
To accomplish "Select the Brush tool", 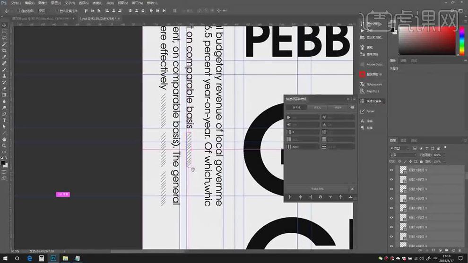I will (x=4, y=69).
